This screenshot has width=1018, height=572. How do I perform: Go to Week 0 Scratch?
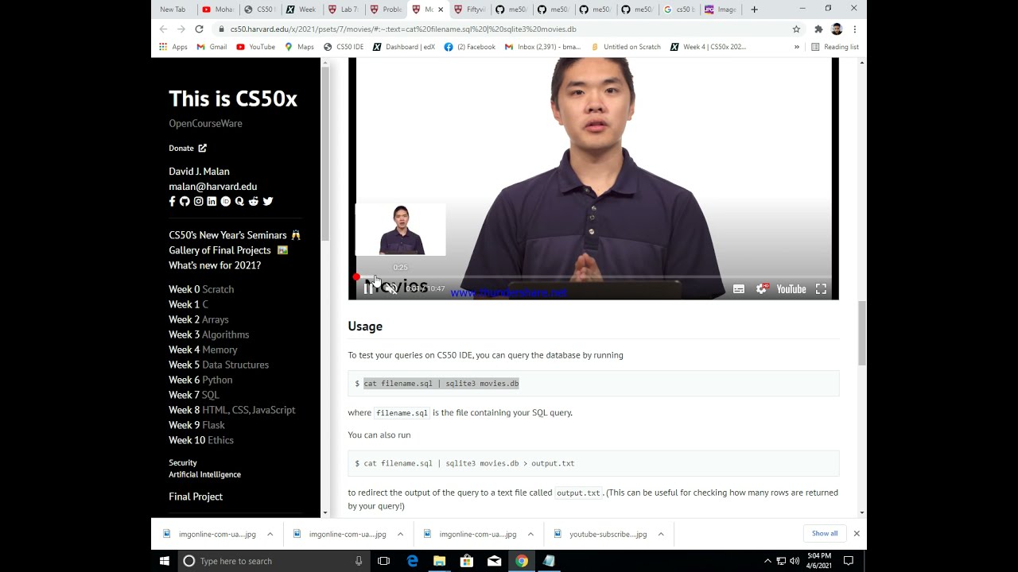(x=201, y=289)
